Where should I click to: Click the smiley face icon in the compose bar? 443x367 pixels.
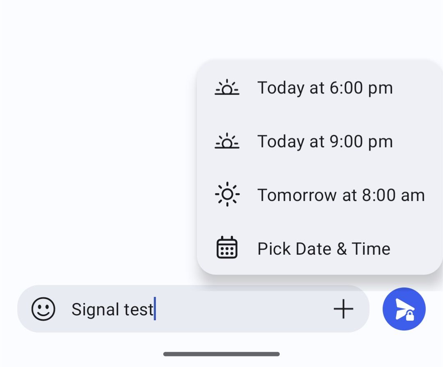point(43,309)
